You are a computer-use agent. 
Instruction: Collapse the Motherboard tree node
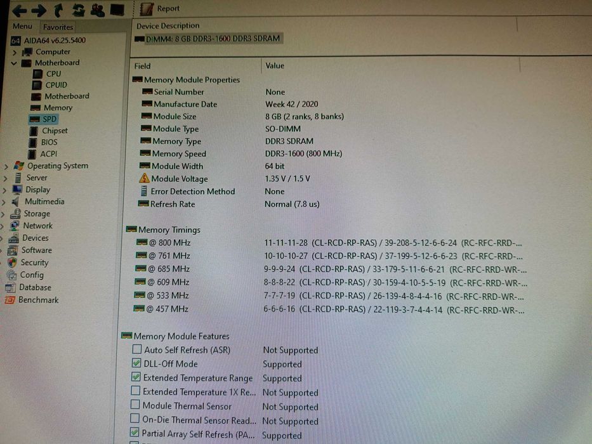pos(14,63)
